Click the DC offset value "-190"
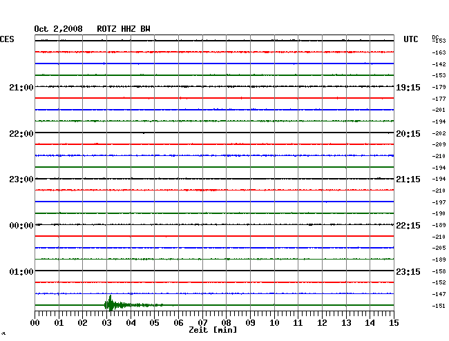 click(x=439, y=213)
